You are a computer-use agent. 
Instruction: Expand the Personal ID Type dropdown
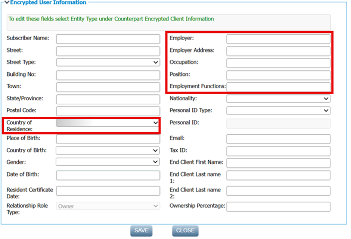click(x=278, y=111)
